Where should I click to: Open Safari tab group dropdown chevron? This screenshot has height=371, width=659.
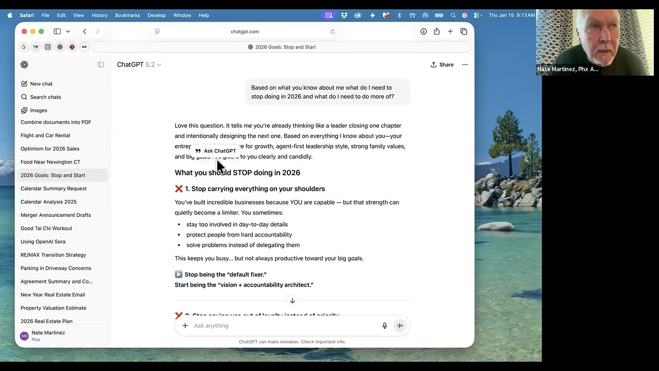(x=68, y=31)
